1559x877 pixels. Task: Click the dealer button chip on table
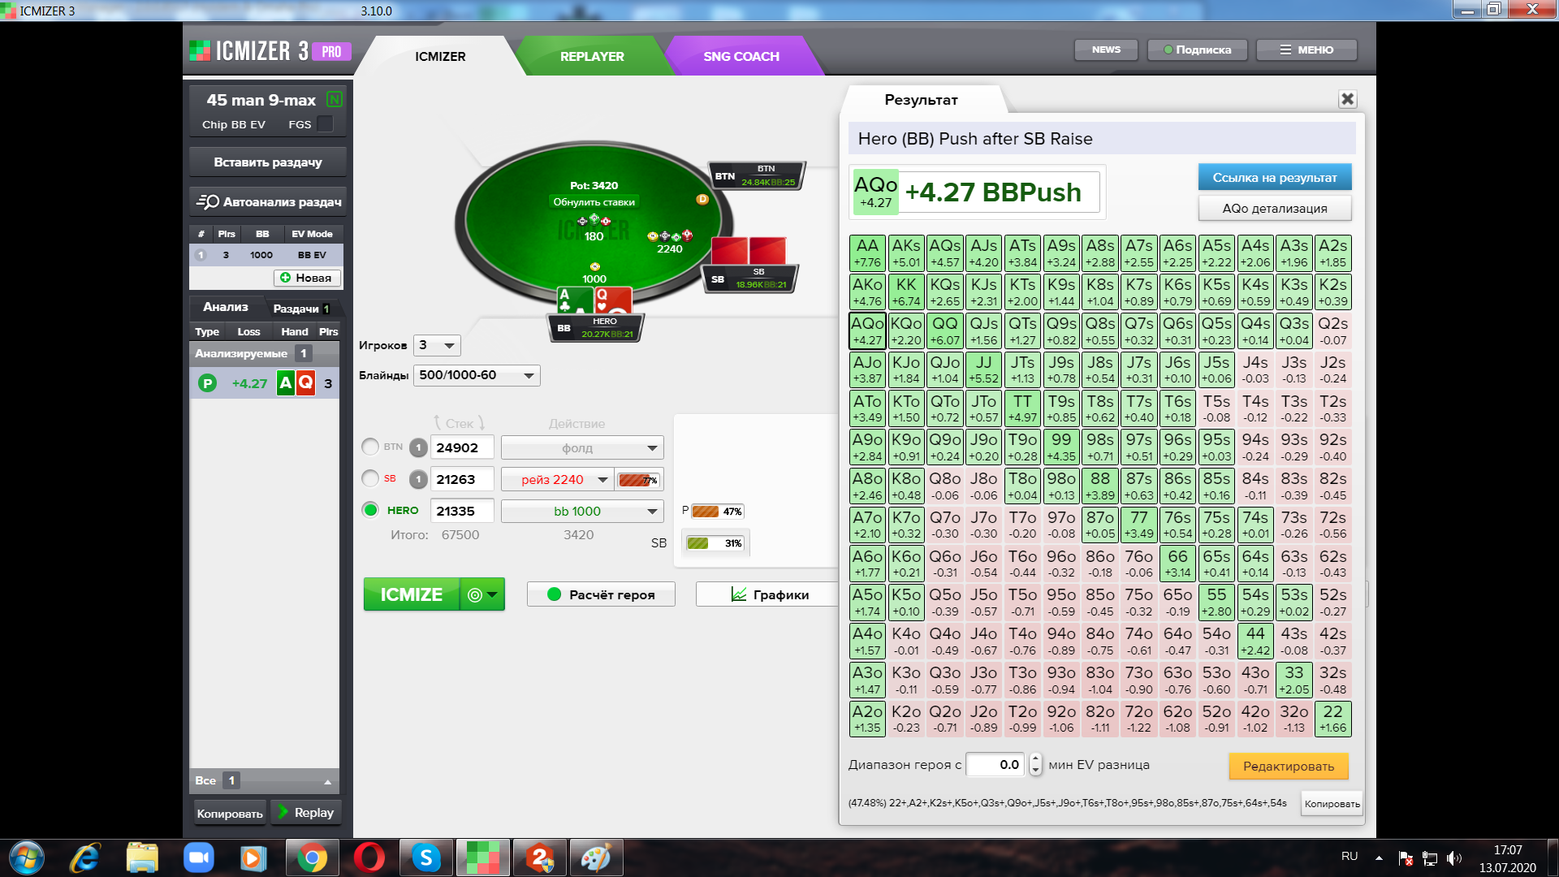pos(702,199)
